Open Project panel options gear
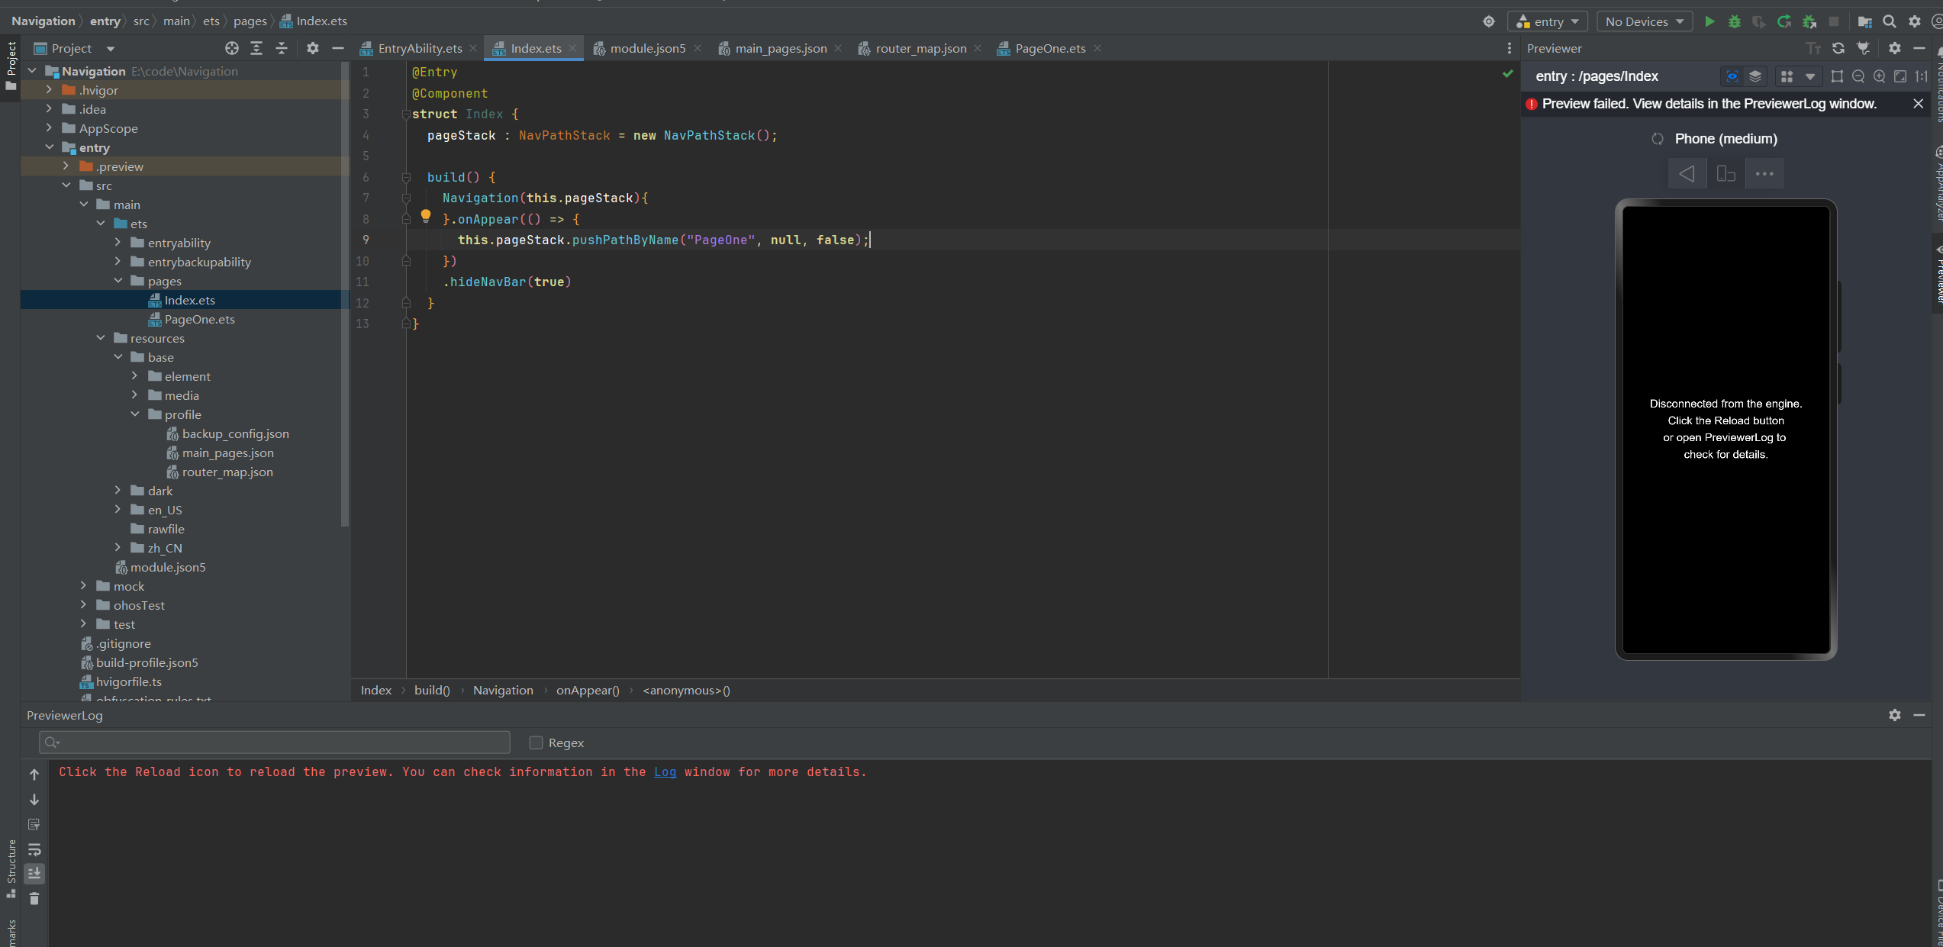 [x=313, y=48]
